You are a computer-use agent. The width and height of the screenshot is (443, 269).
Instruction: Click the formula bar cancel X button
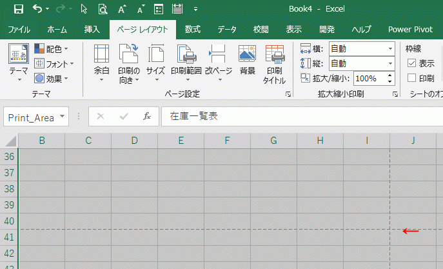(101, 116)
